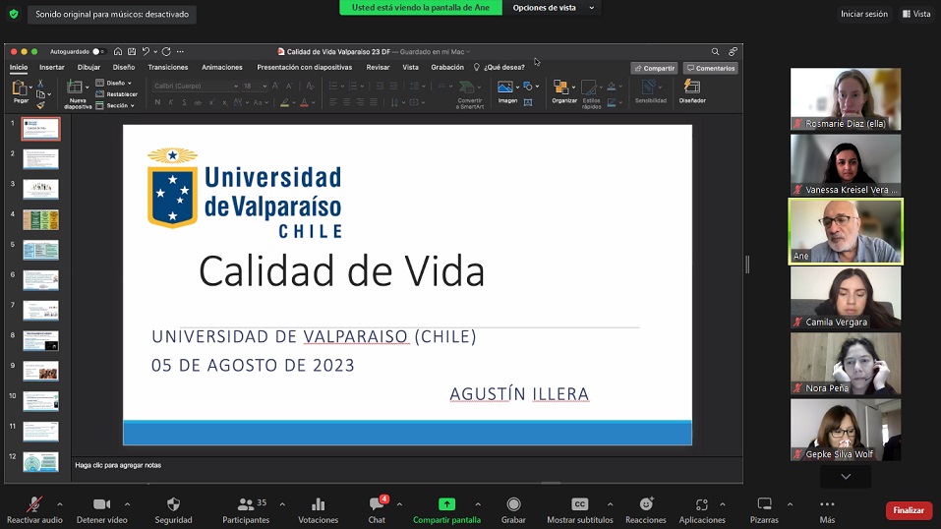Open Presentación con diapositivas tab
The image size is (941, 529).
(304, 67)
